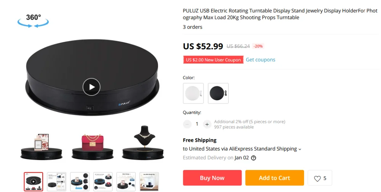
Task: Open the estimated delivery help question mark
Action: coord(253,158)
